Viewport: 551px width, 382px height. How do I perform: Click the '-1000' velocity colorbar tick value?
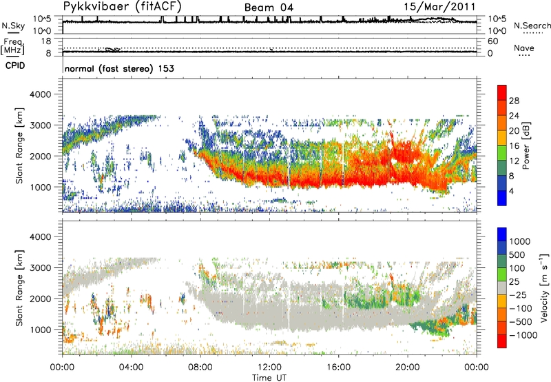click(523, 335)
